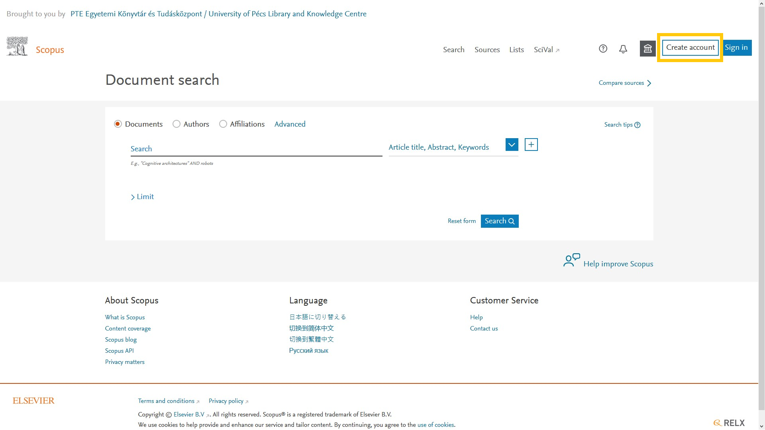This screenshot has width=765, height=430.
Task: Click the Scopus tree logo icon
Action: point(17,46)
